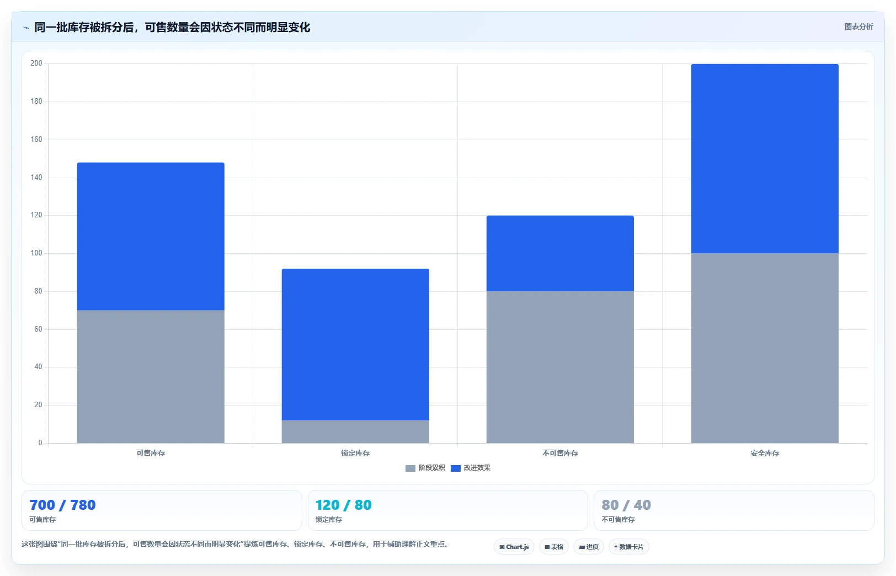Click the y-axis value 60
The image size is (896, 576).
click(38, 329)
